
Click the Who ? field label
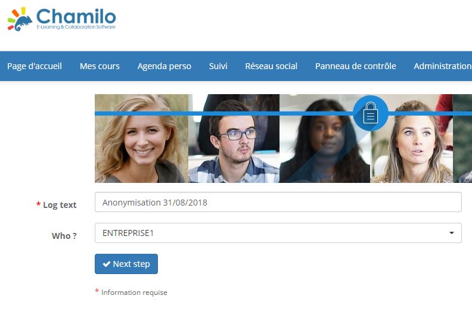point(64,236)
